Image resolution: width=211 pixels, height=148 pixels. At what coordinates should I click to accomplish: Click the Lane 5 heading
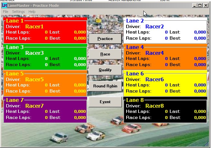pos(15,74)
